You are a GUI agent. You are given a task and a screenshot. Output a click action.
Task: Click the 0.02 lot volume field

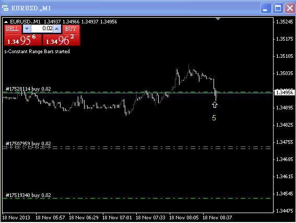[42, 29]
